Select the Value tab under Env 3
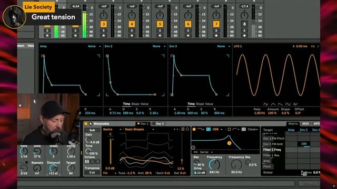The height and width of the screenshot is (189, 337). coord(209,104)
